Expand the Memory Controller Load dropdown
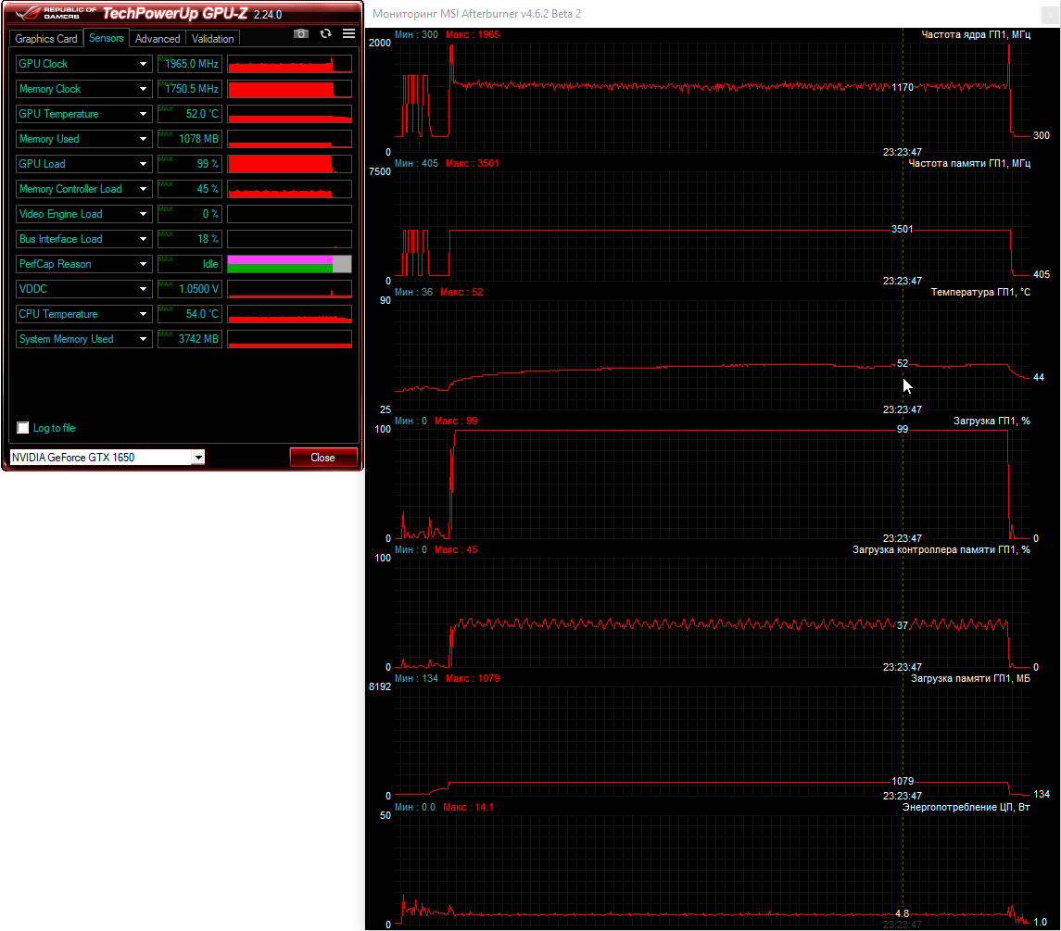Screen dimensions: 1061x931 143,189
